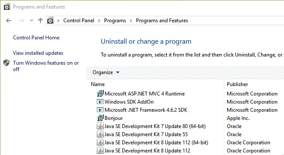The height and width of the screenshot is (155, 284).
Task: Go up one level with the up arrow
Action: click(x=40, y=21)
